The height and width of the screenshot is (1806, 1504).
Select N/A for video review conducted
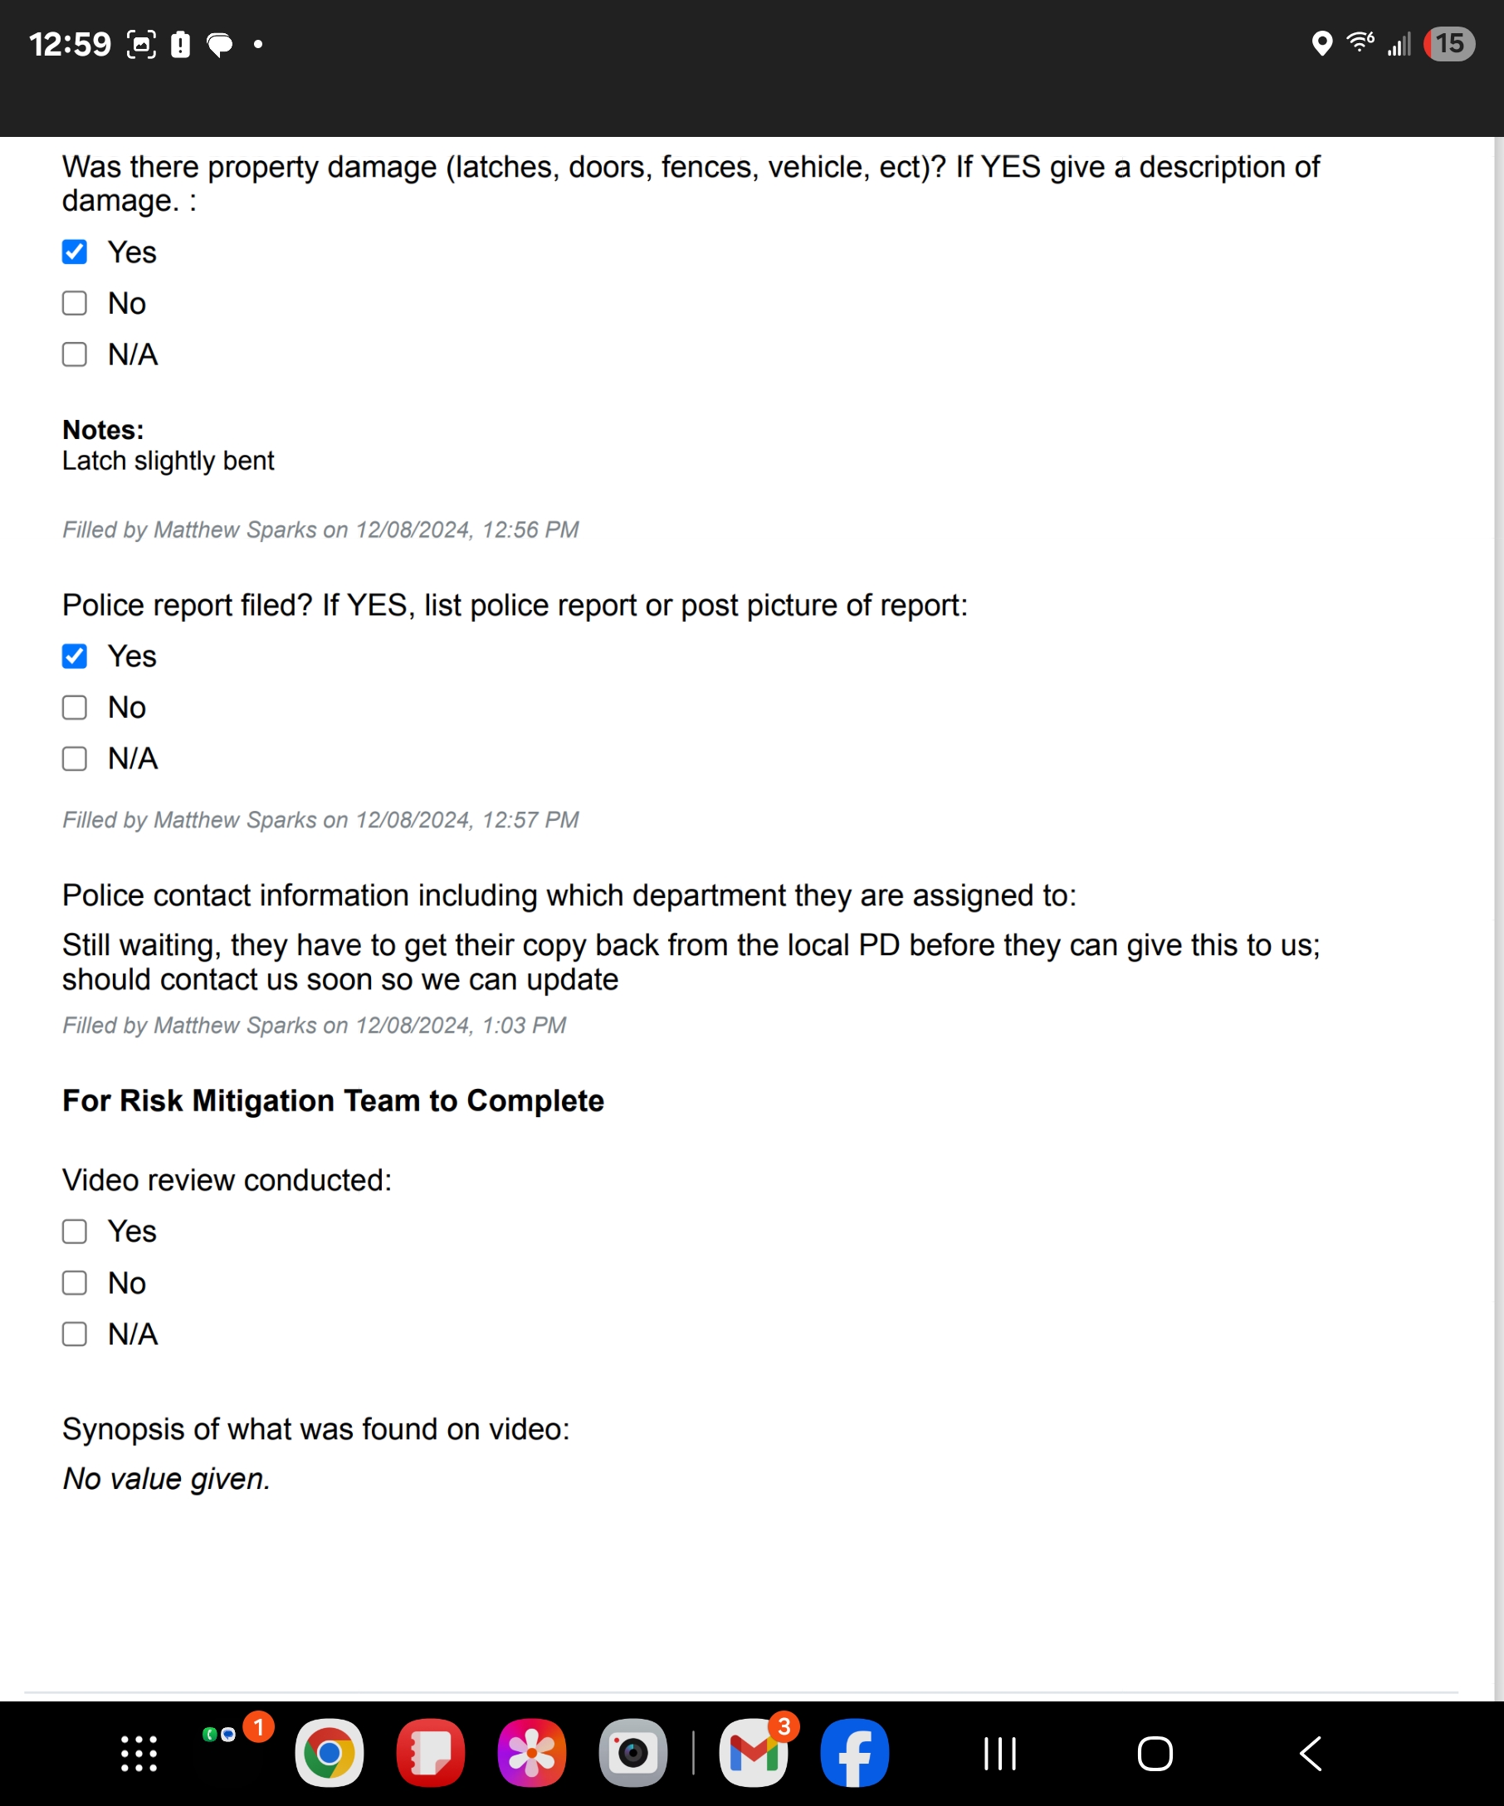coord(75,1334)
